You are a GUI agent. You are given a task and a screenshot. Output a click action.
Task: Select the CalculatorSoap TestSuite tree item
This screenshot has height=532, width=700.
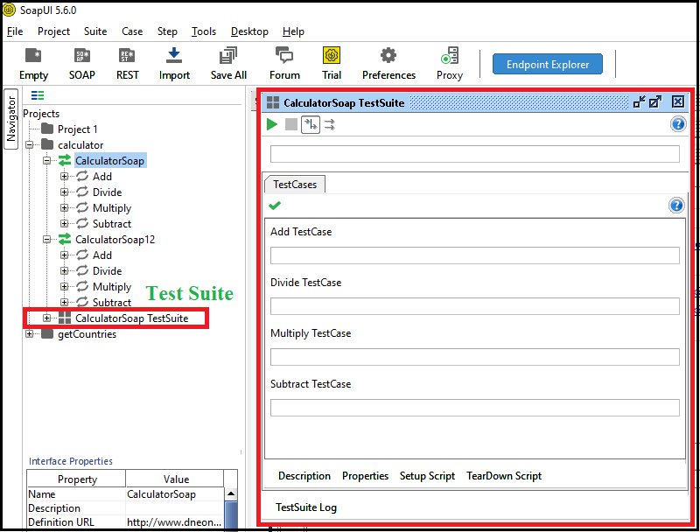(x=131, y=318)
